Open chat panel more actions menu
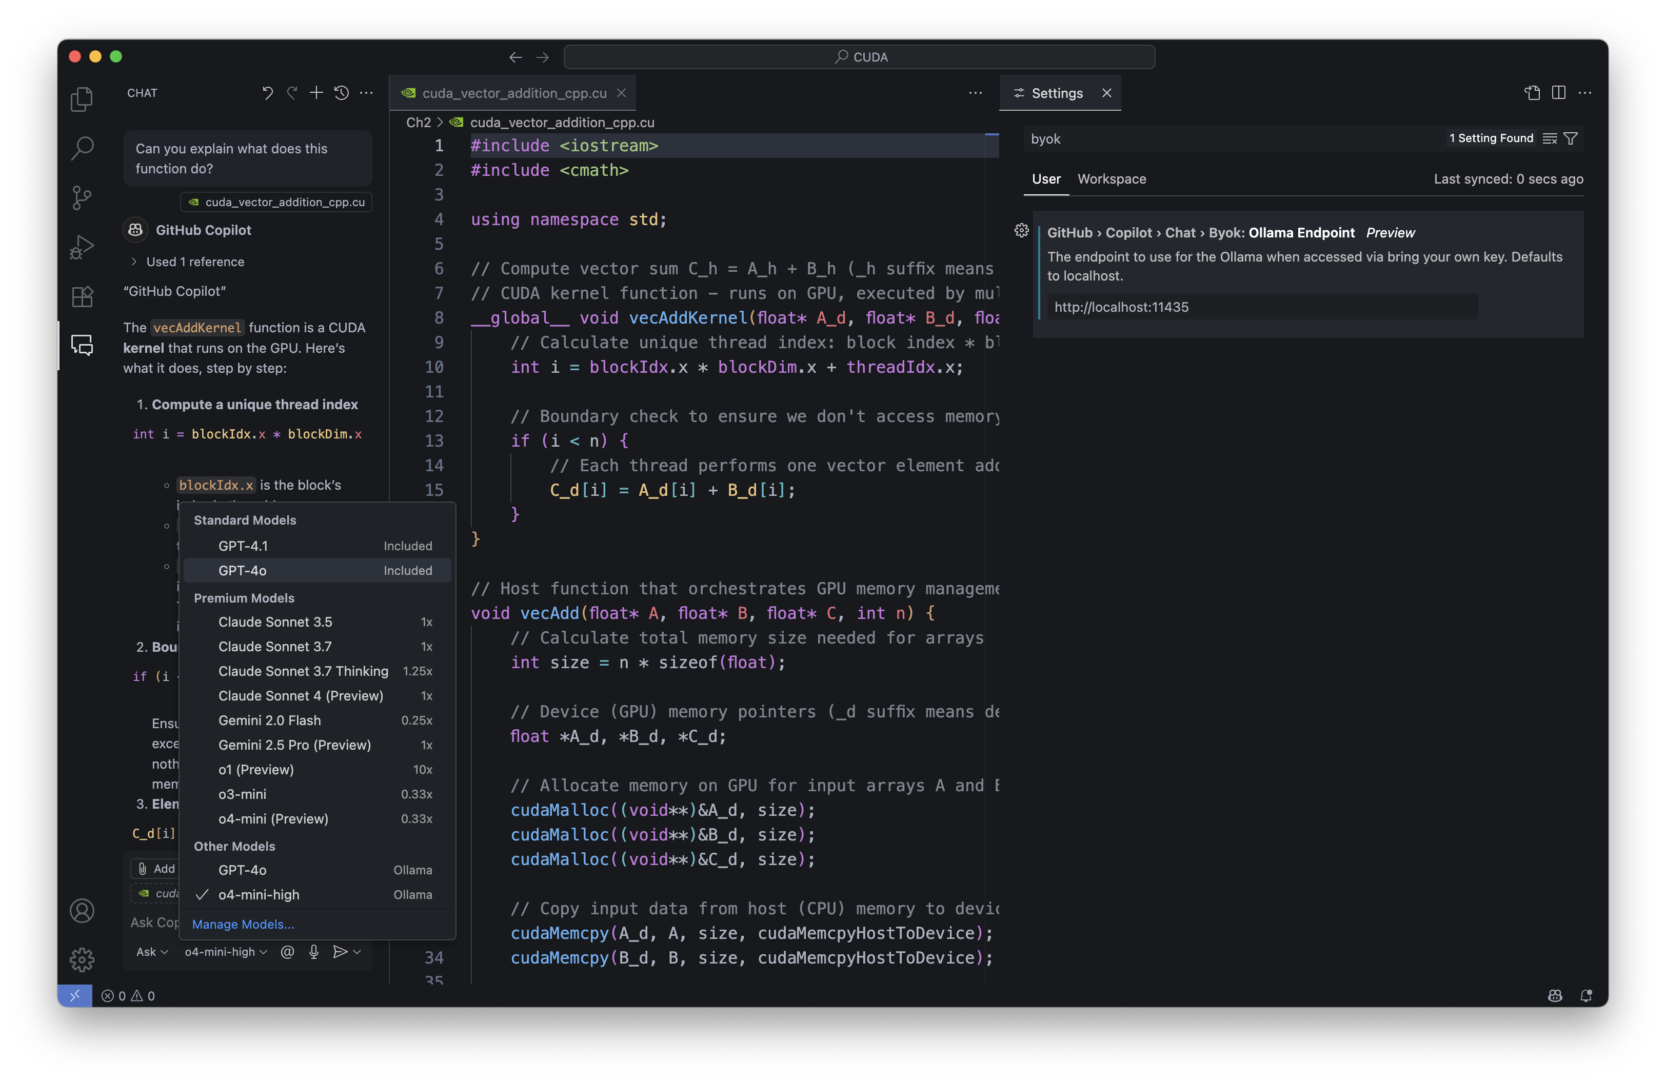The width and height of the screenshot is (1666, 1083). 366,93
